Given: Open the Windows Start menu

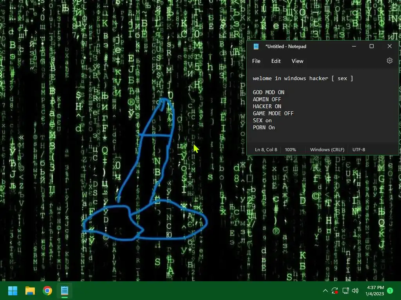Looking at the screenshot, I should pos(13,291).
